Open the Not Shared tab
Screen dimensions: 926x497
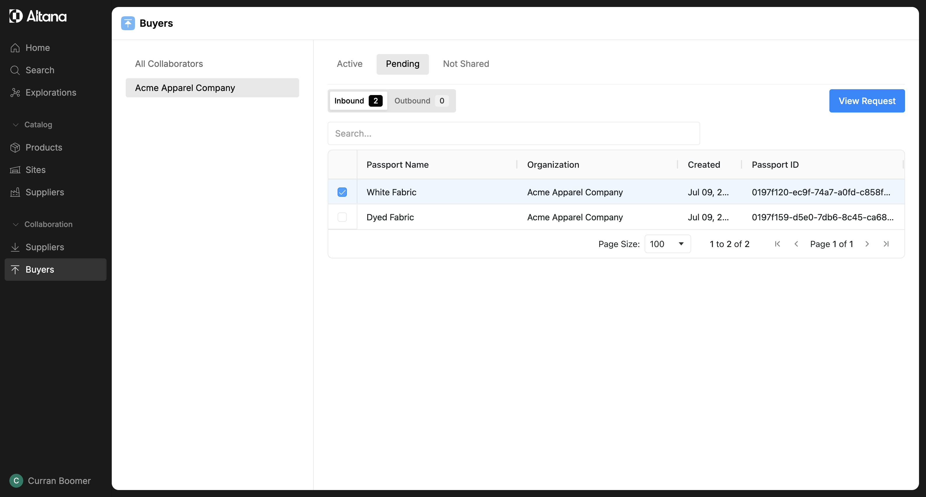[x=466, y=64]
